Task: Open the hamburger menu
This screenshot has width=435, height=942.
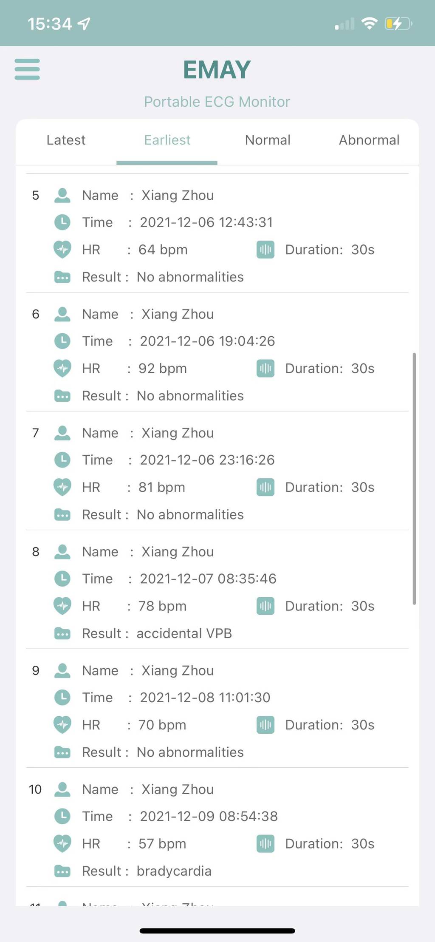Action: (x=27, y=69)
